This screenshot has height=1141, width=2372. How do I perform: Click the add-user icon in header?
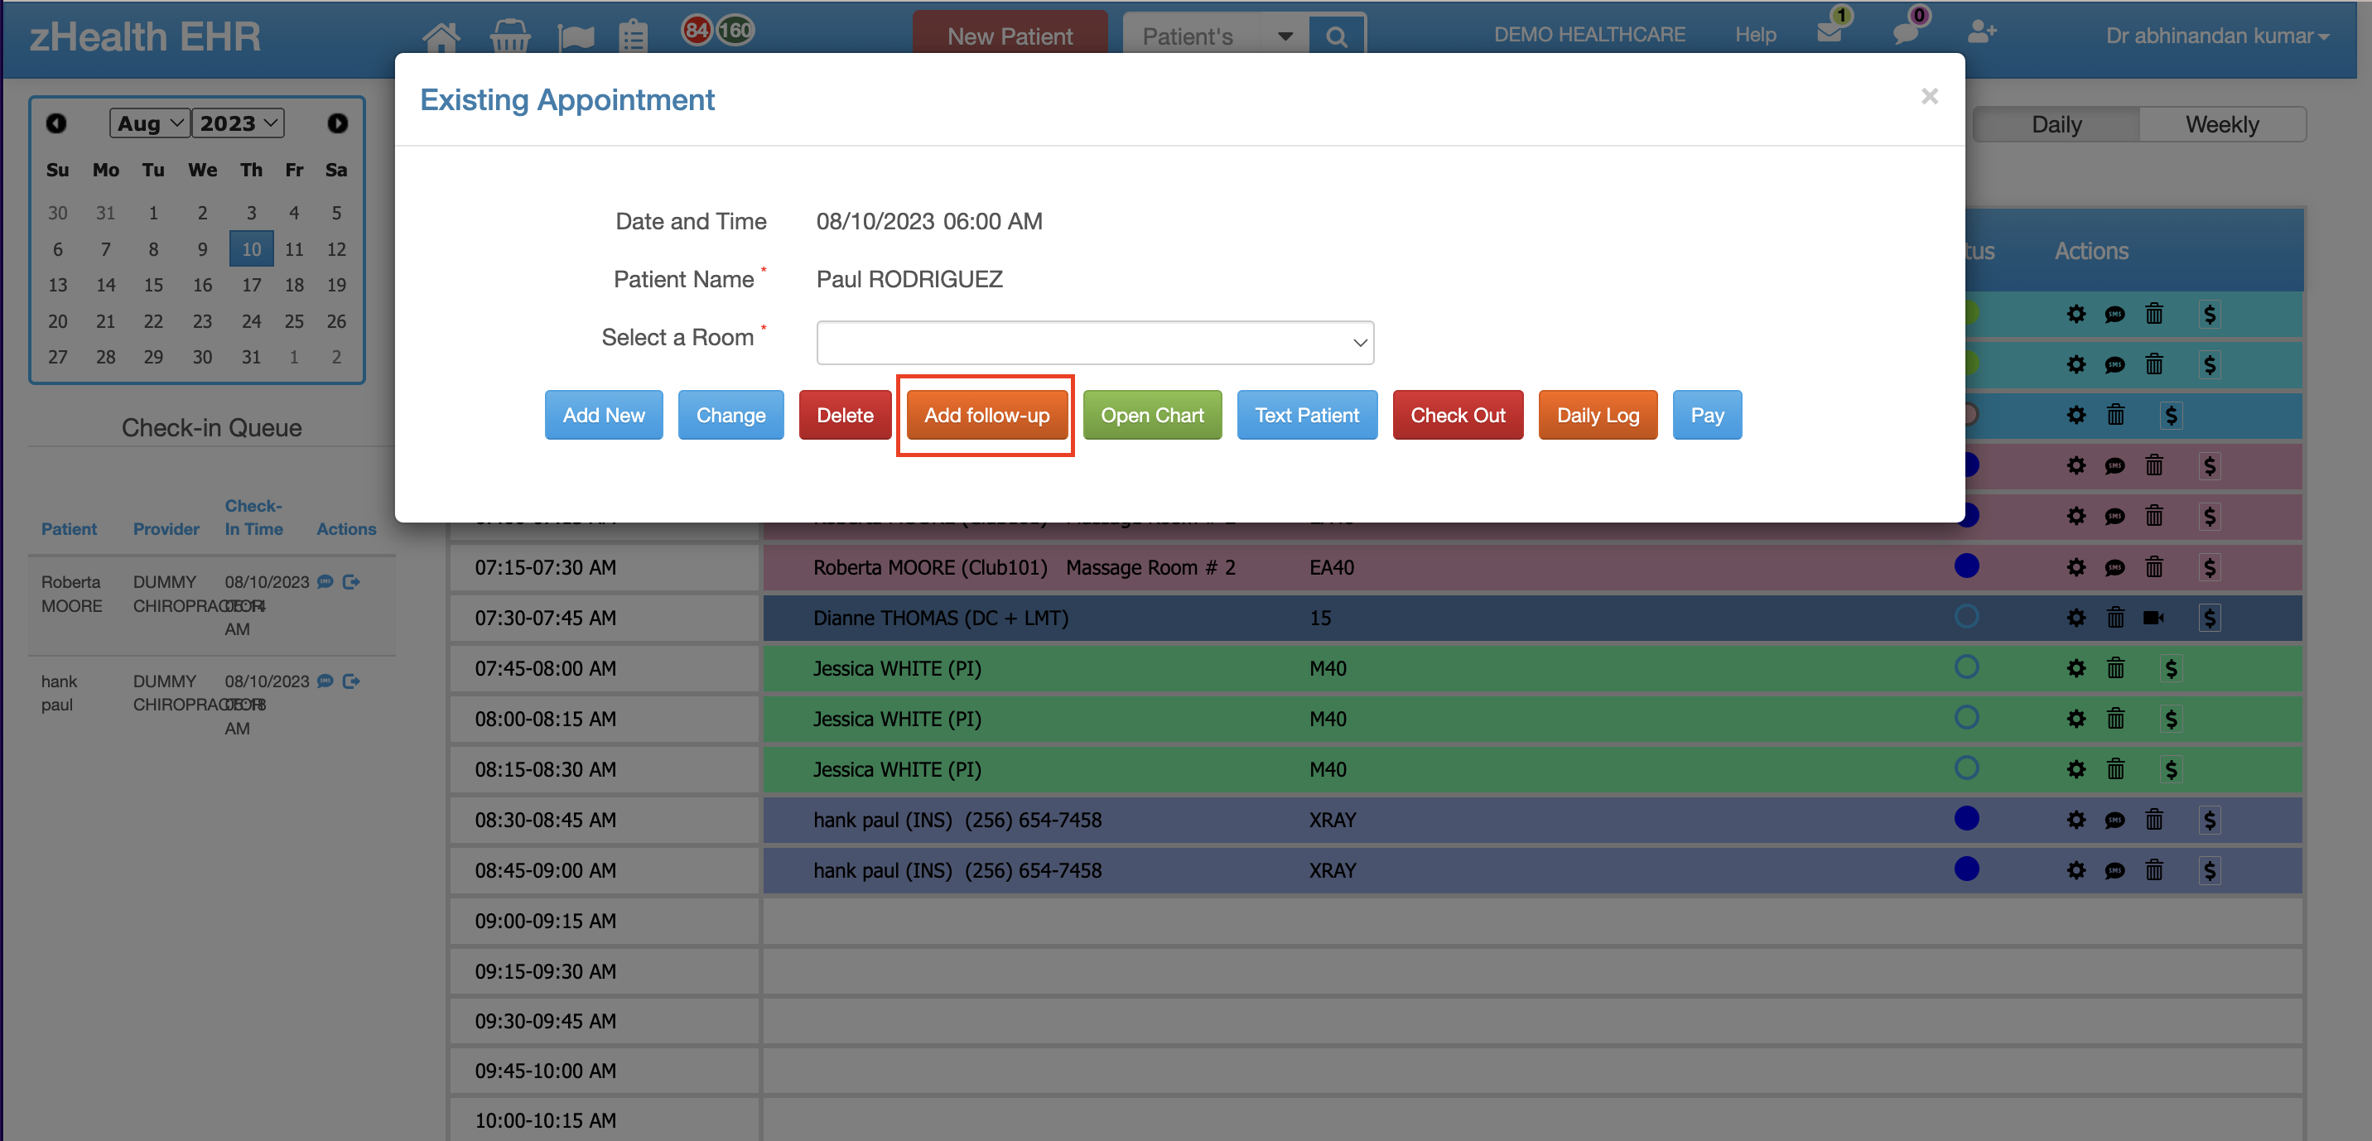(x=1980, y=33)
